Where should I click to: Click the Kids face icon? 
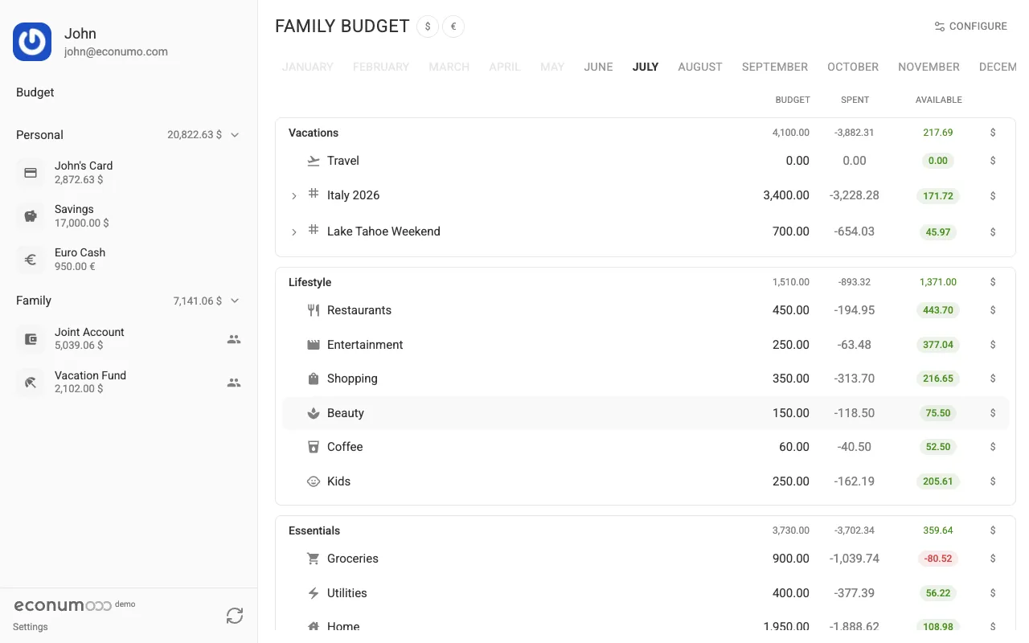tap(314, 481)
